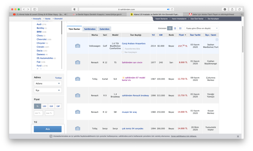
Task: Sort by KM column header
Action: (x=161, y=35)
